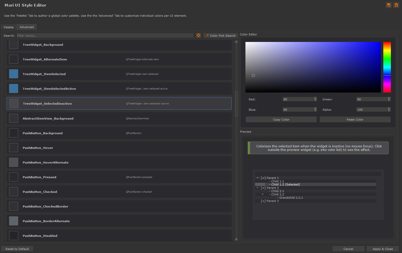Decrease the Alpha value with down arrow

[x=389, y=111]
